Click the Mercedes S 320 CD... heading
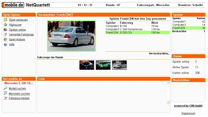This screenshot has height=117, width=208. 19,83
